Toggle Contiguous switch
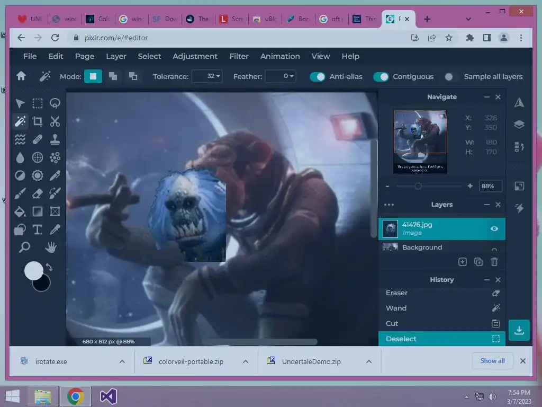This screenshot has width=542, height=407. coord(381,76)
